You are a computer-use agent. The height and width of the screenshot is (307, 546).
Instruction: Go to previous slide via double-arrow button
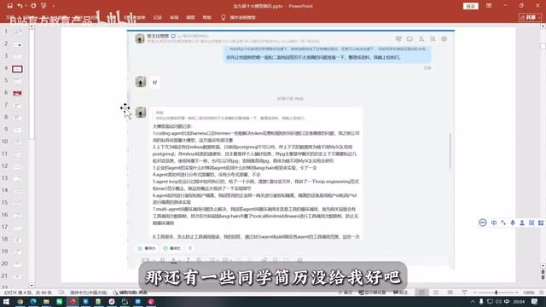(x=543, y=272)
